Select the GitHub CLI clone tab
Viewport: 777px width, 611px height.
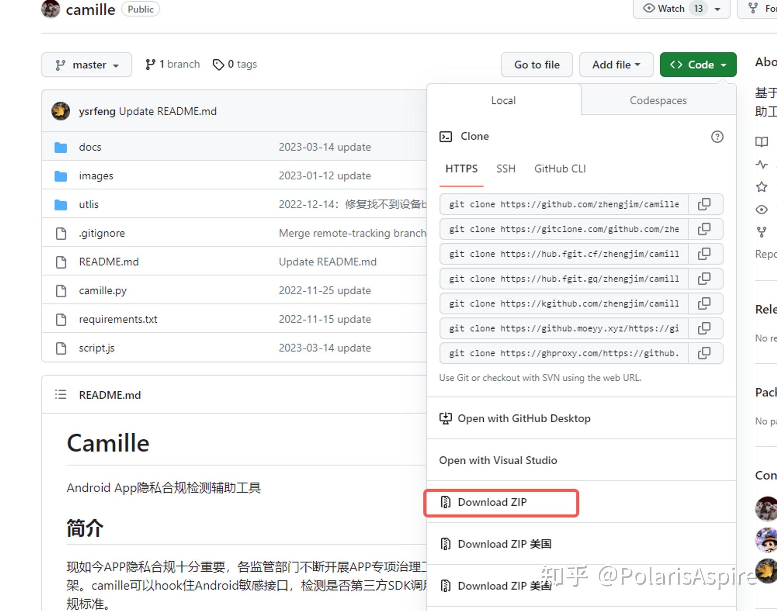(560, 169)
